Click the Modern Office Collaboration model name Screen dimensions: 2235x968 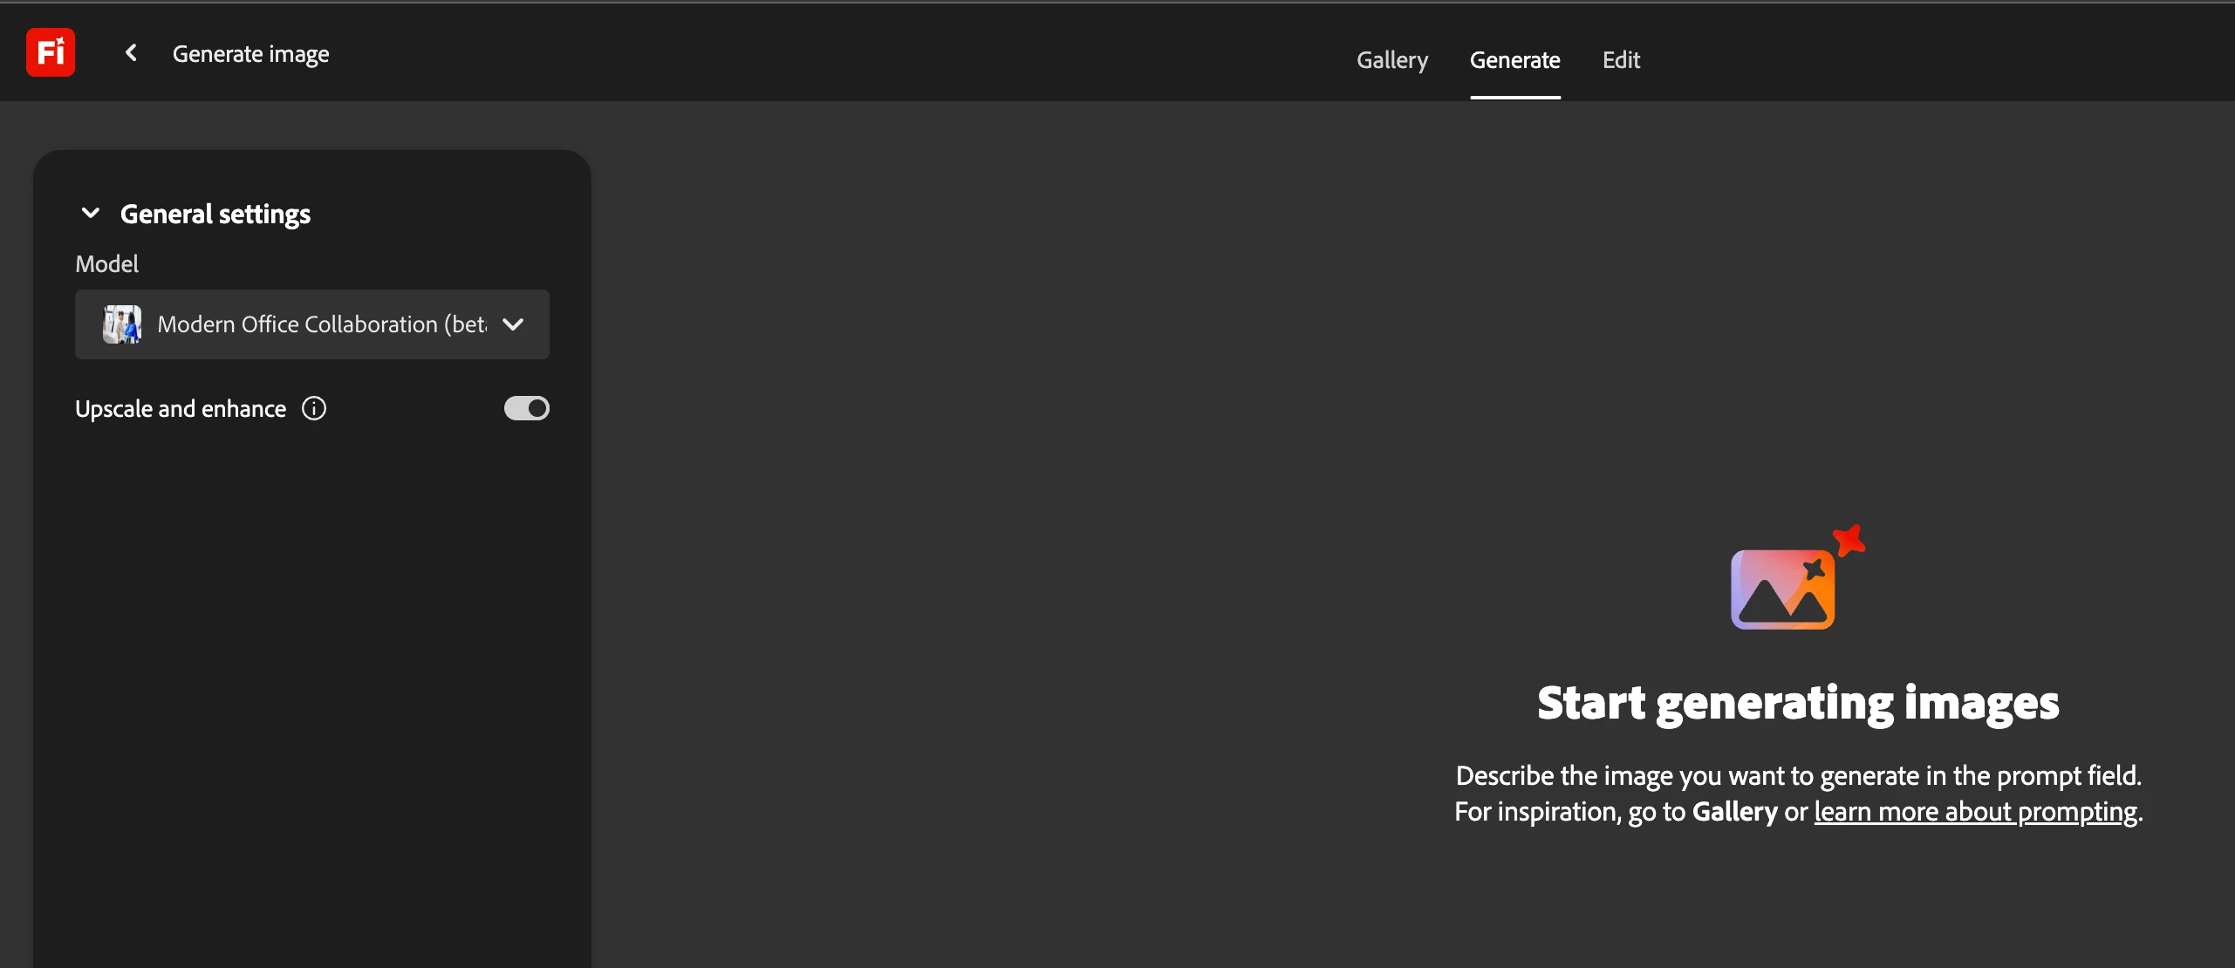(x=321, y=324)
